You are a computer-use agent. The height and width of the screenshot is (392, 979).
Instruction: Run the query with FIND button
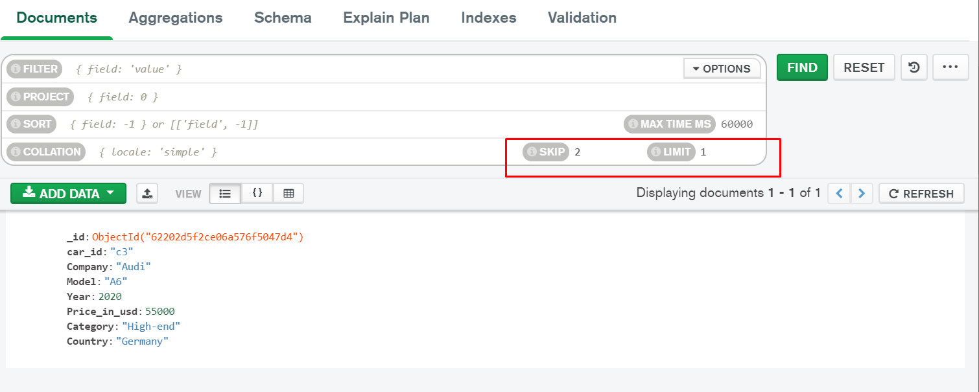[802, 67]
